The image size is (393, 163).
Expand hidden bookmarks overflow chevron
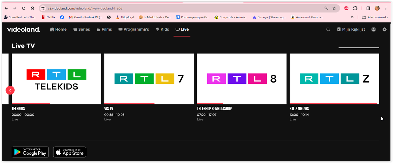coord(352,17)
